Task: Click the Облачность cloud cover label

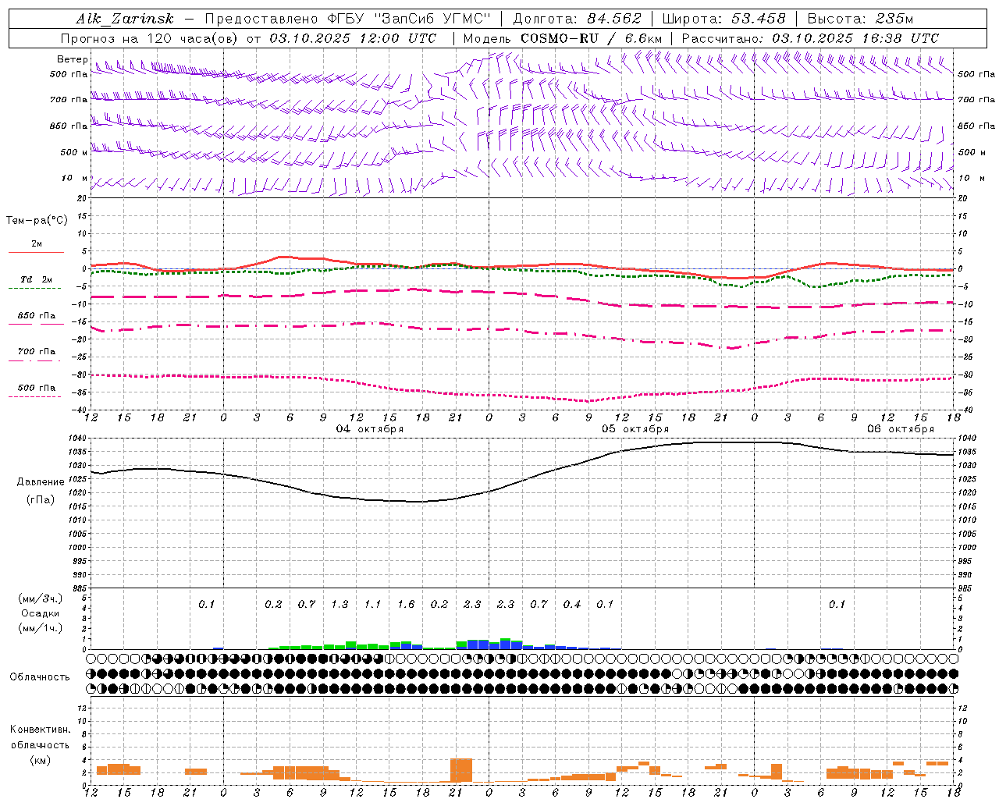Action: (40, 677)
